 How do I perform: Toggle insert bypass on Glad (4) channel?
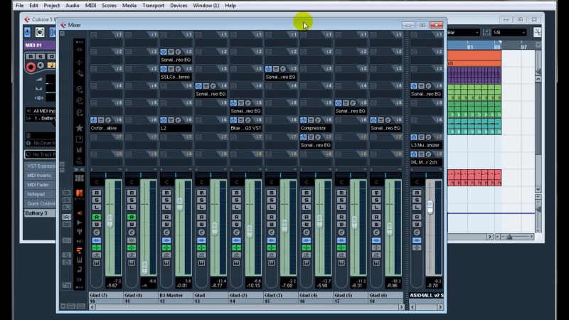(x=307, y=240)
